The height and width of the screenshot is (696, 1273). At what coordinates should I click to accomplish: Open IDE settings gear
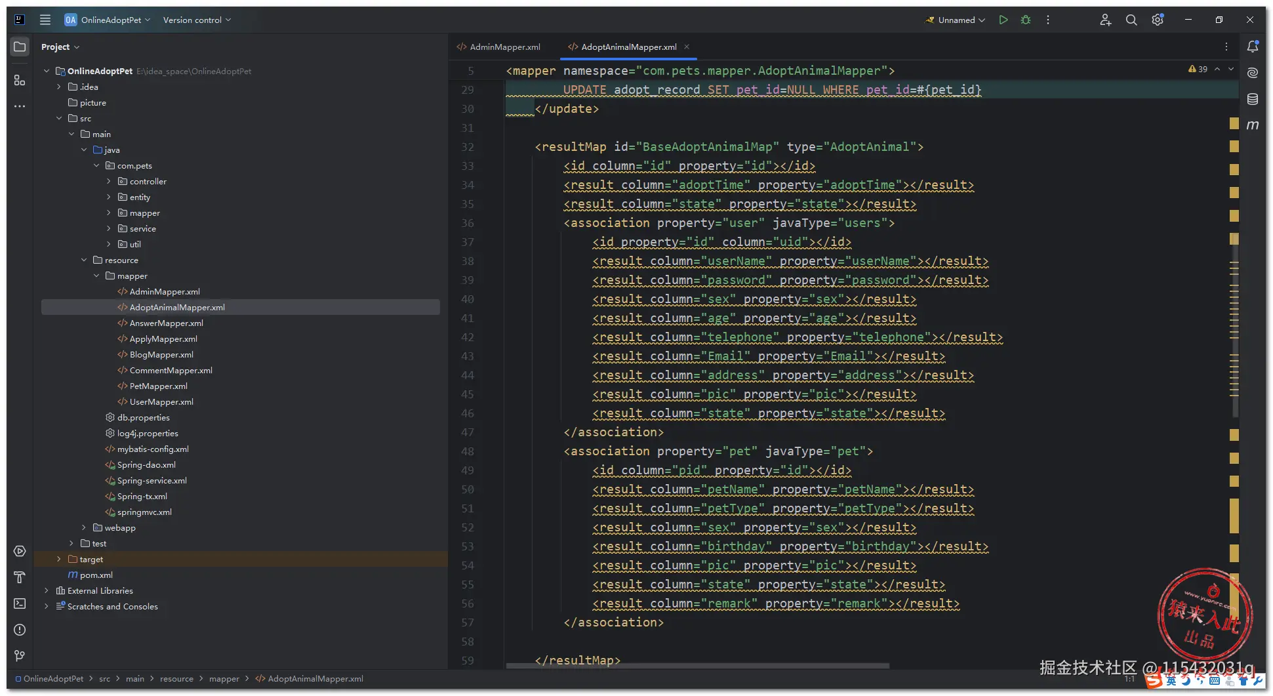(x=1158, y=20)
